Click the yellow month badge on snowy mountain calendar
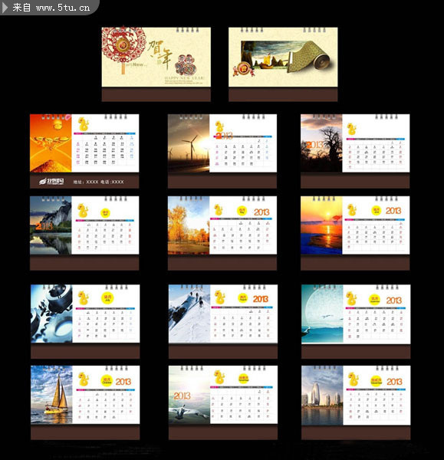444x460 pixels. click(x=243, y=298)
